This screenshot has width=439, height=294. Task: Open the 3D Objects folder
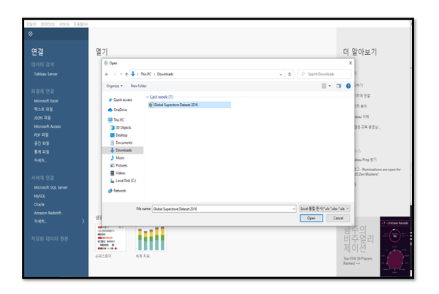(121, 127)
